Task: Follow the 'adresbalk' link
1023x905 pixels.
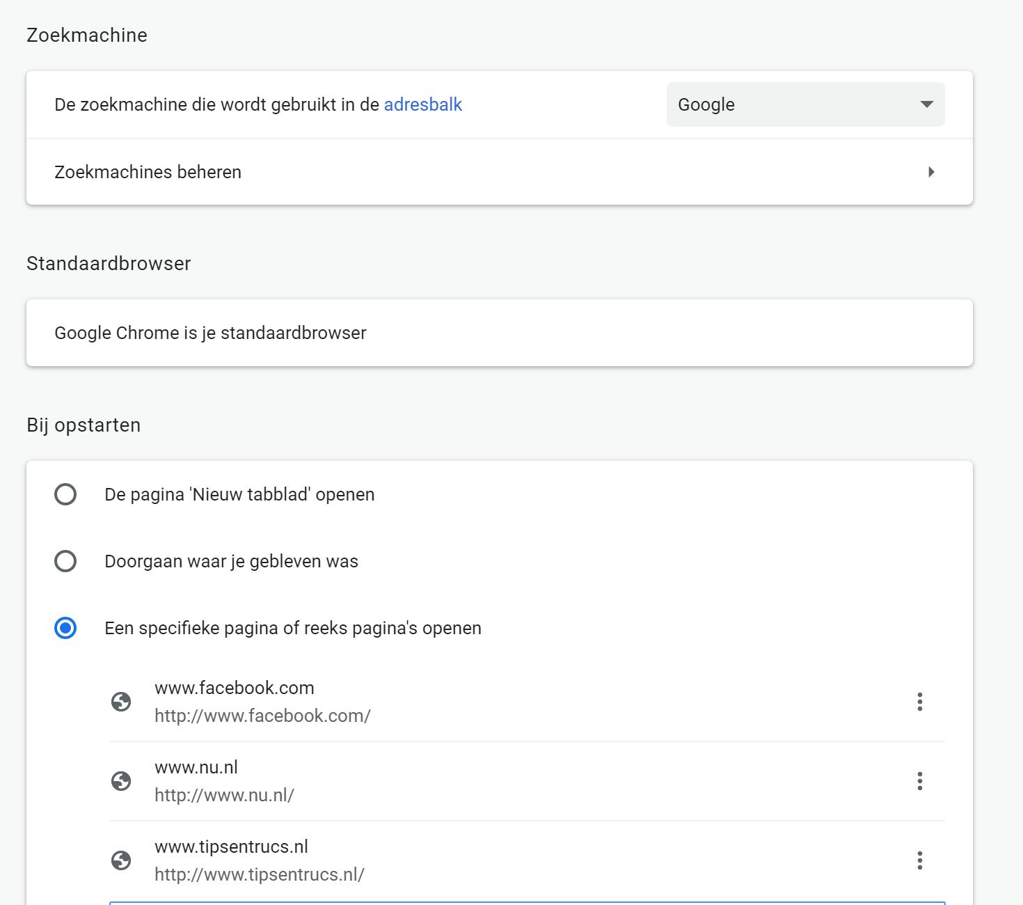Action: [422, 104]
